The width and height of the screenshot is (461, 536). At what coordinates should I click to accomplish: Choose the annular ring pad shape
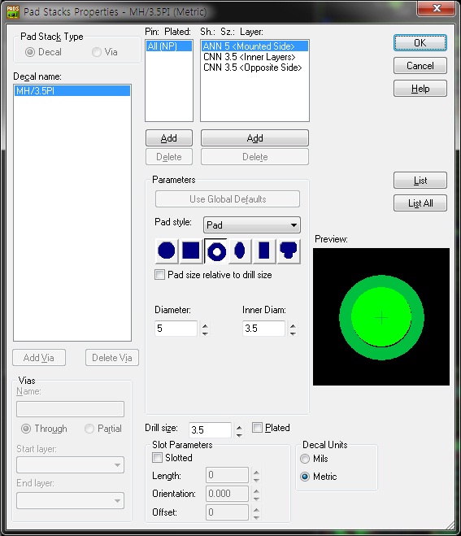[x=216, y=251]
